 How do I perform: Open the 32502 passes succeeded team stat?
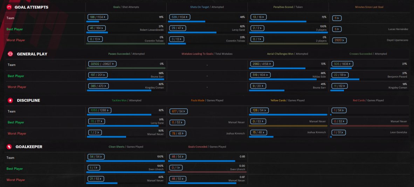pos(102,64)
